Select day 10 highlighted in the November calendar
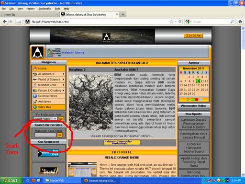The image size is (245, 184). 198,81
